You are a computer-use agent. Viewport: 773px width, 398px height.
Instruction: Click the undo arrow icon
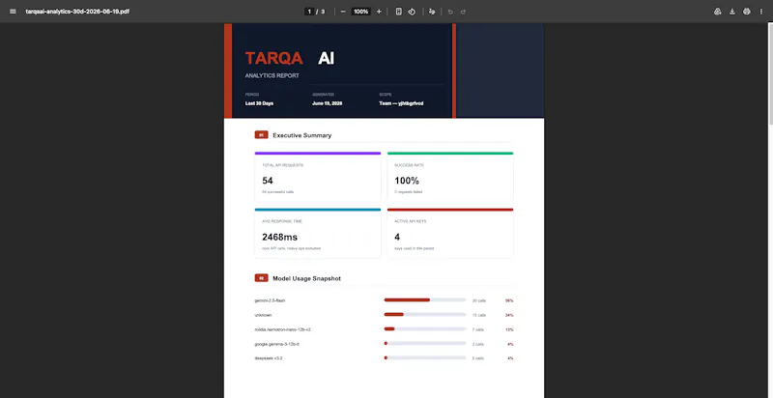point(450,12)
